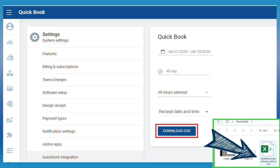Click the user profile avatar icon
The height and width of the screenshot is (168, 280).
tap(10, 27)
